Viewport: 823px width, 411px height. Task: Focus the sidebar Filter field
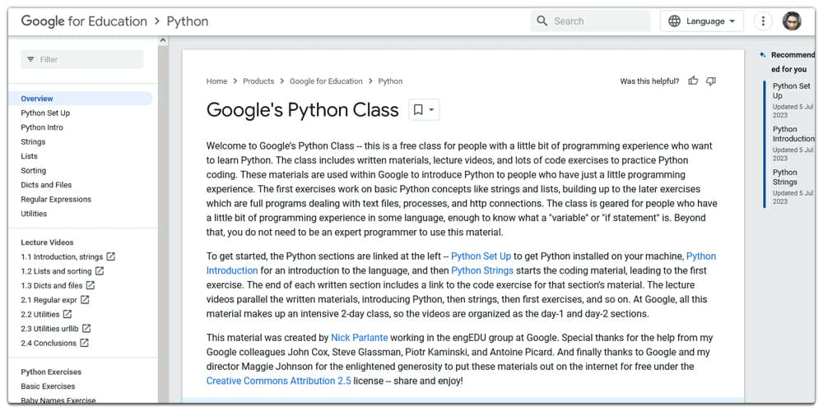(81, 59)
